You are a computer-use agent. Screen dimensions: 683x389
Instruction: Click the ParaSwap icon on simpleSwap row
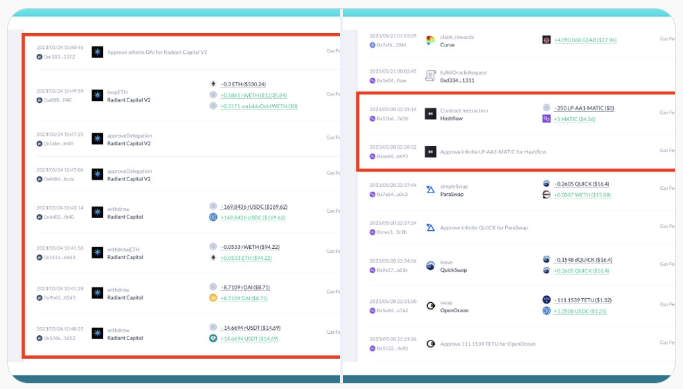(430, 190)
